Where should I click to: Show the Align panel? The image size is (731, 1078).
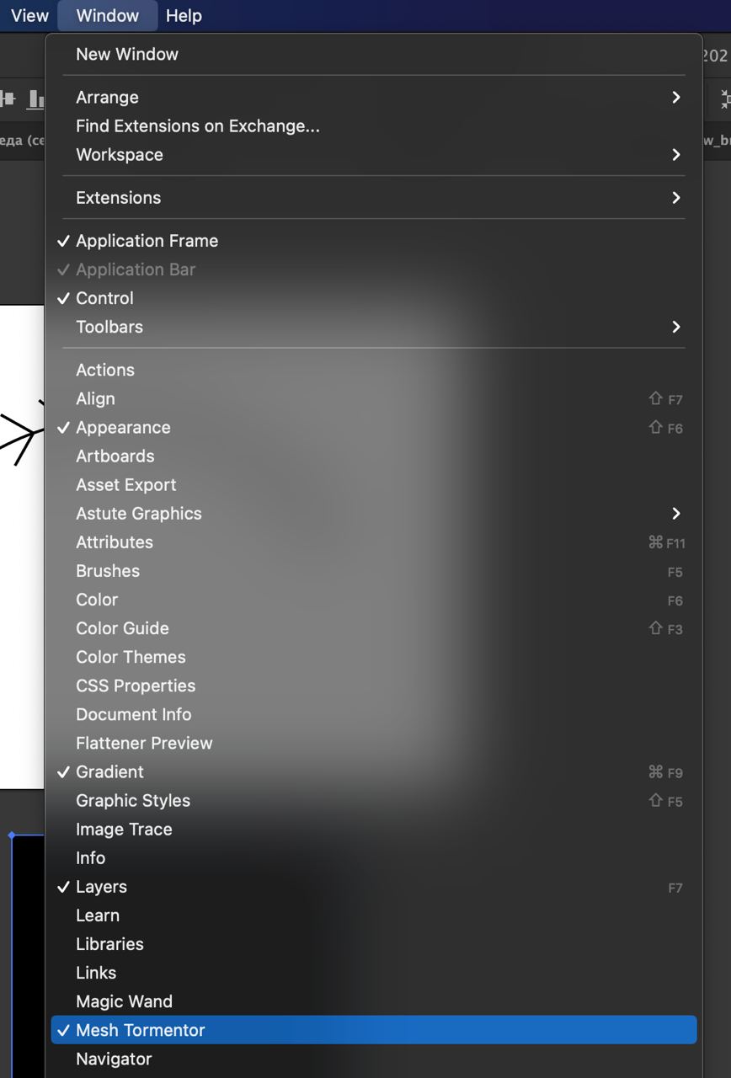tap(374, 398)
